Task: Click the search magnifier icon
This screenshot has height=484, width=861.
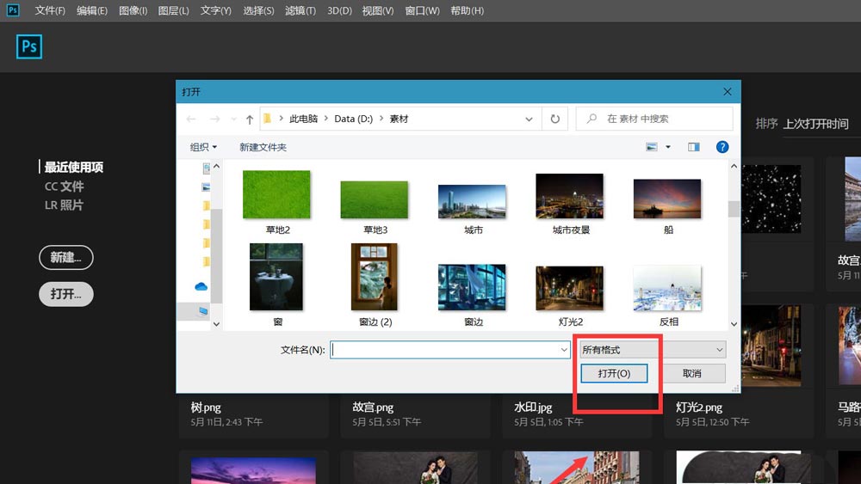Action: (592, 119)
